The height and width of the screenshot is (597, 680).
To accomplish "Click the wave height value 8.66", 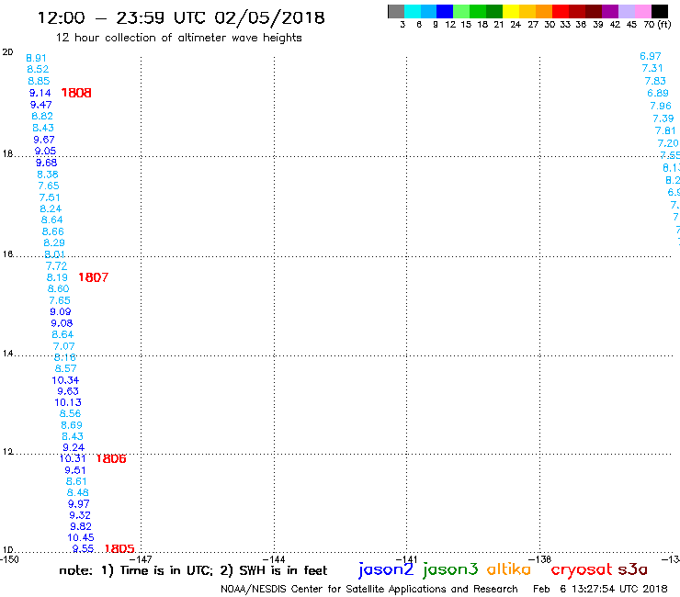I will (x=53, y=231).
